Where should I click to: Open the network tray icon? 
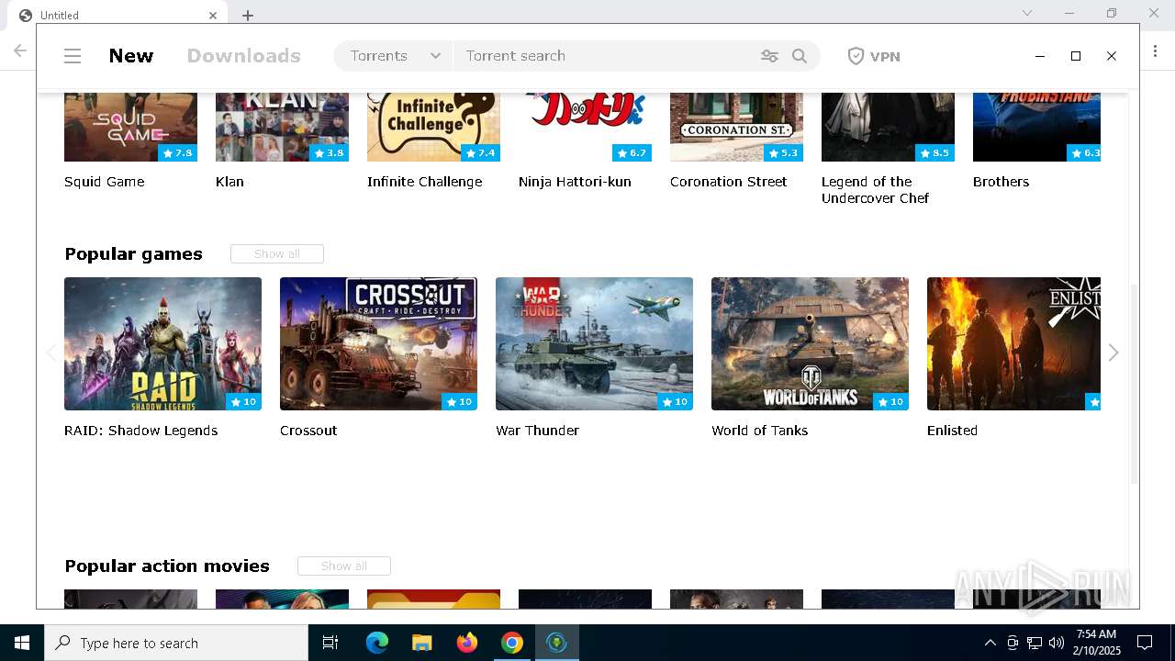[x=1035, y=643]
